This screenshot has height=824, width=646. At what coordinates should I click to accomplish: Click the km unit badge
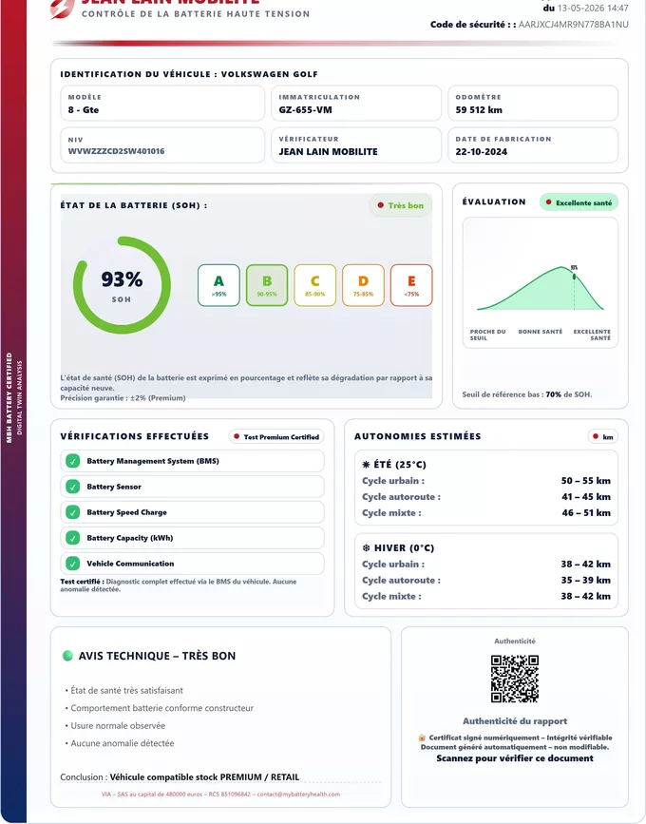coord(603,436)
